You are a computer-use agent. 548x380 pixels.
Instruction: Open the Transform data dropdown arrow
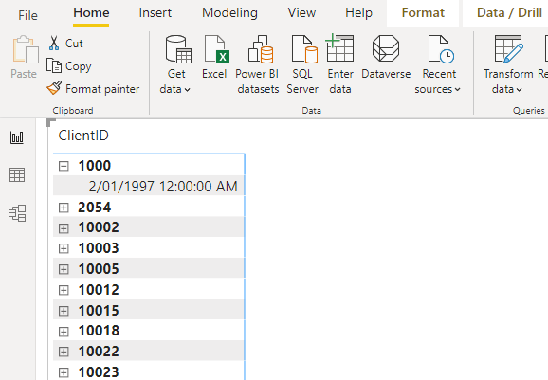519,90
